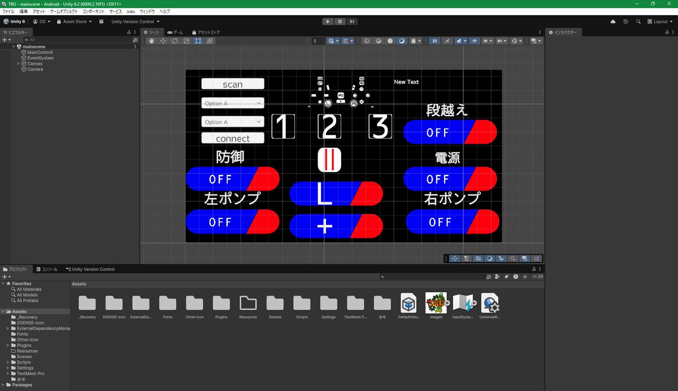Select the UniversalR... asset icon
The width and height of the screenshot is (678, 391).
(x=490, y=303)
